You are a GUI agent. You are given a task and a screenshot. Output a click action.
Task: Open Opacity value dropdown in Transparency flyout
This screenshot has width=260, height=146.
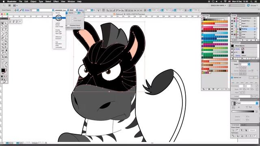[x=78, y=13]
